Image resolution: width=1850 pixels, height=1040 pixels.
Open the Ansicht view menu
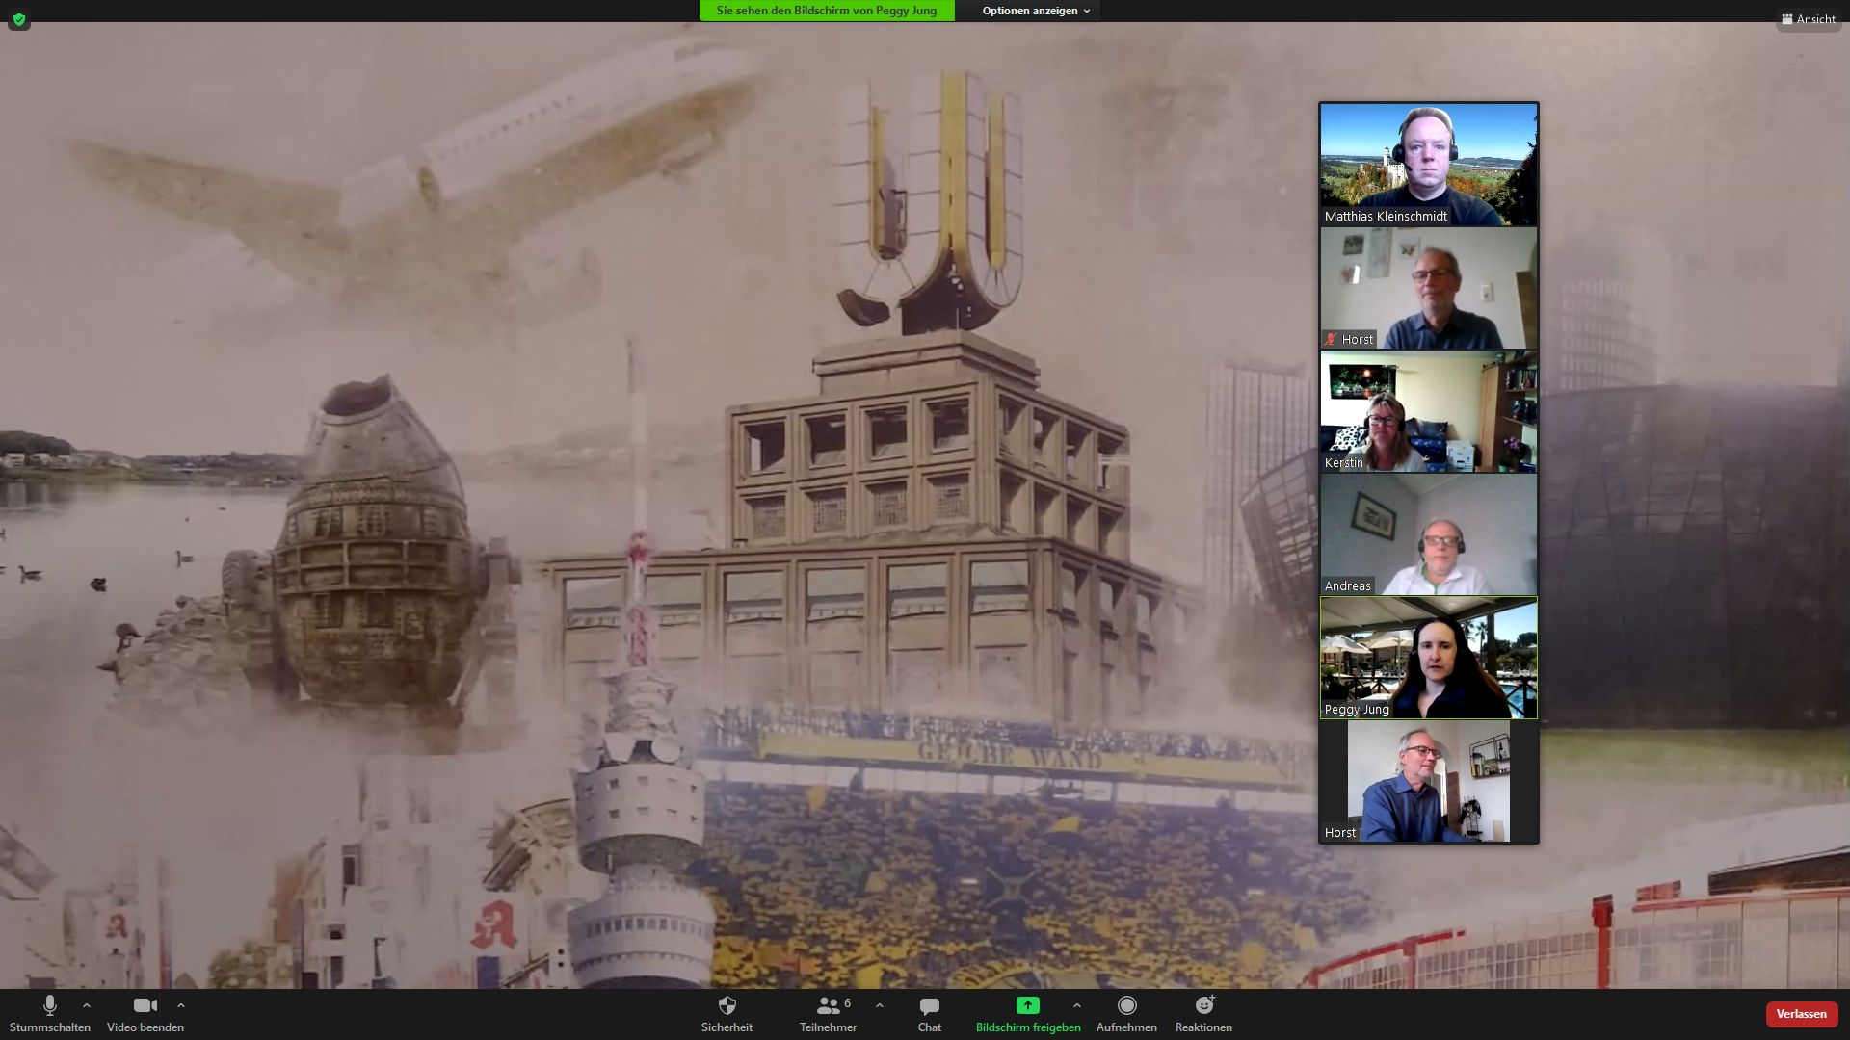(1809, 19)
